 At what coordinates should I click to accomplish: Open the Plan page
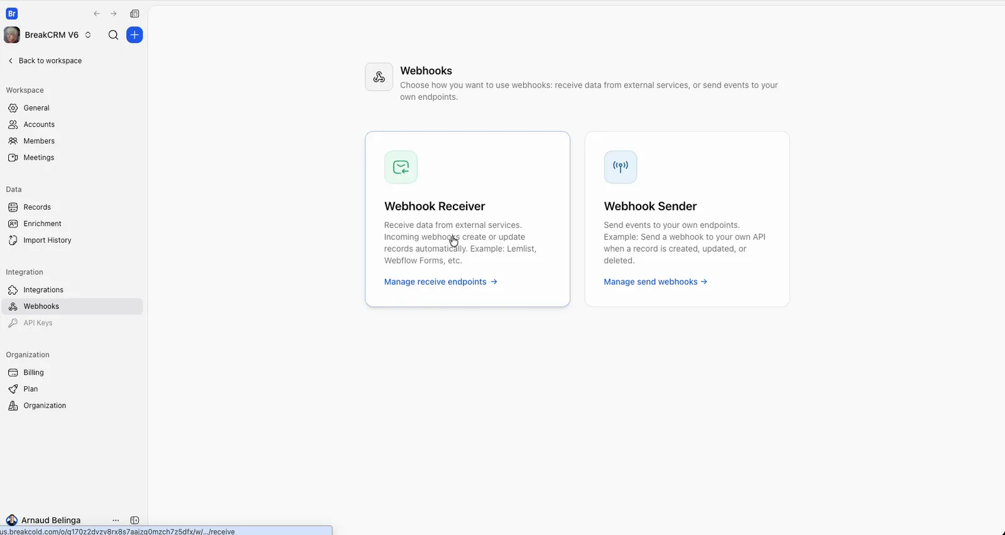[x=72, y=389]
